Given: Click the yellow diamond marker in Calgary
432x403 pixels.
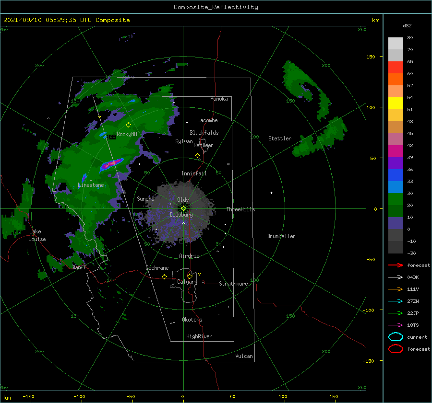Looking at the screenshot, I should (190, 276).
